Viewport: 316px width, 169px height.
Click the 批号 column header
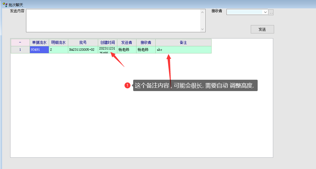click(x=83, y=43)
